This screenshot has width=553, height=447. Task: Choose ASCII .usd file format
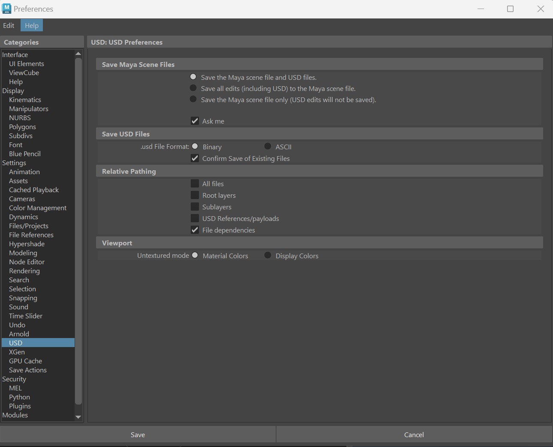click(x=268, y=146)
